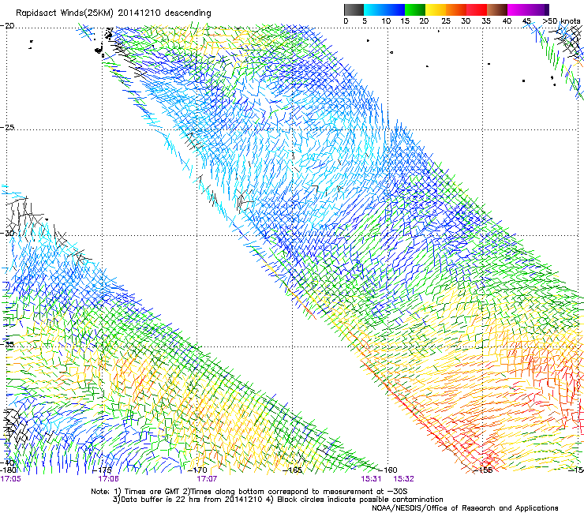Click the note line about GMT times

[249, 492]
